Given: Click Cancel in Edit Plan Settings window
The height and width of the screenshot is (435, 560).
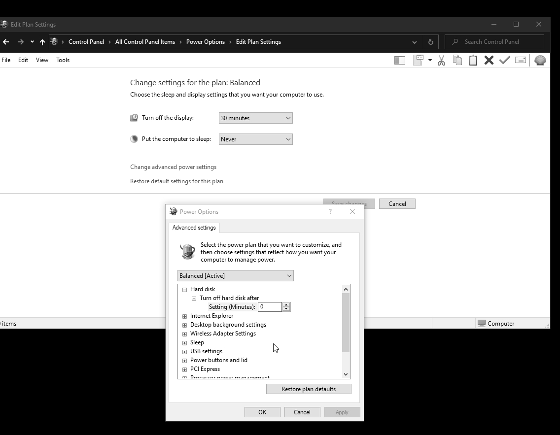Looking at the screenshot, I should point(397,204).
